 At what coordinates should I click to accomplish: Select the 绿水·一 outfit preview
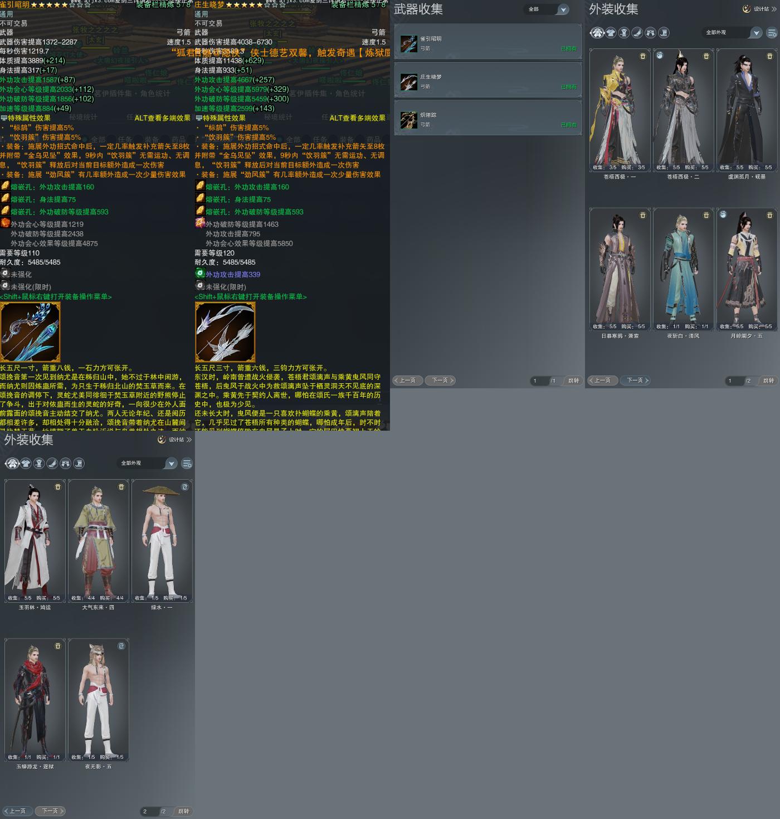click(x=162, y=541)
